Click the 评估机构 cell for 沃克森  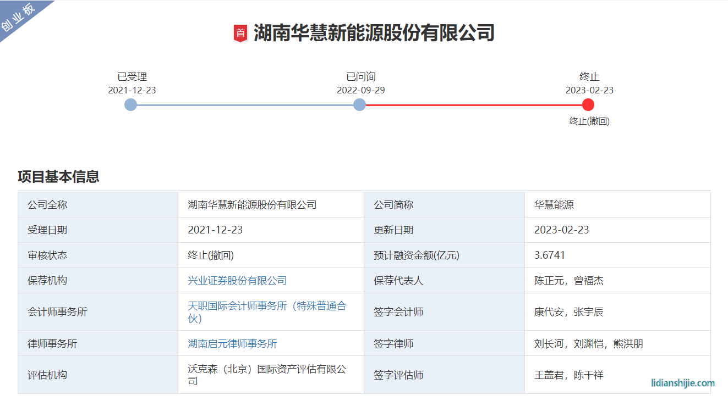coord(267,375)
